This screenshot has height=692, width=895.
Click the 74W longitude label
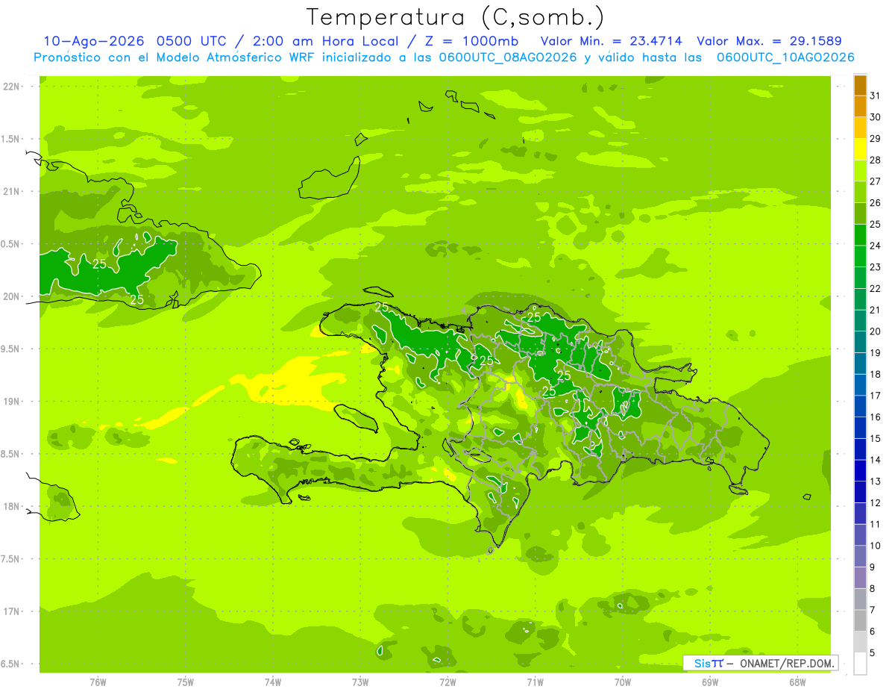273,682
